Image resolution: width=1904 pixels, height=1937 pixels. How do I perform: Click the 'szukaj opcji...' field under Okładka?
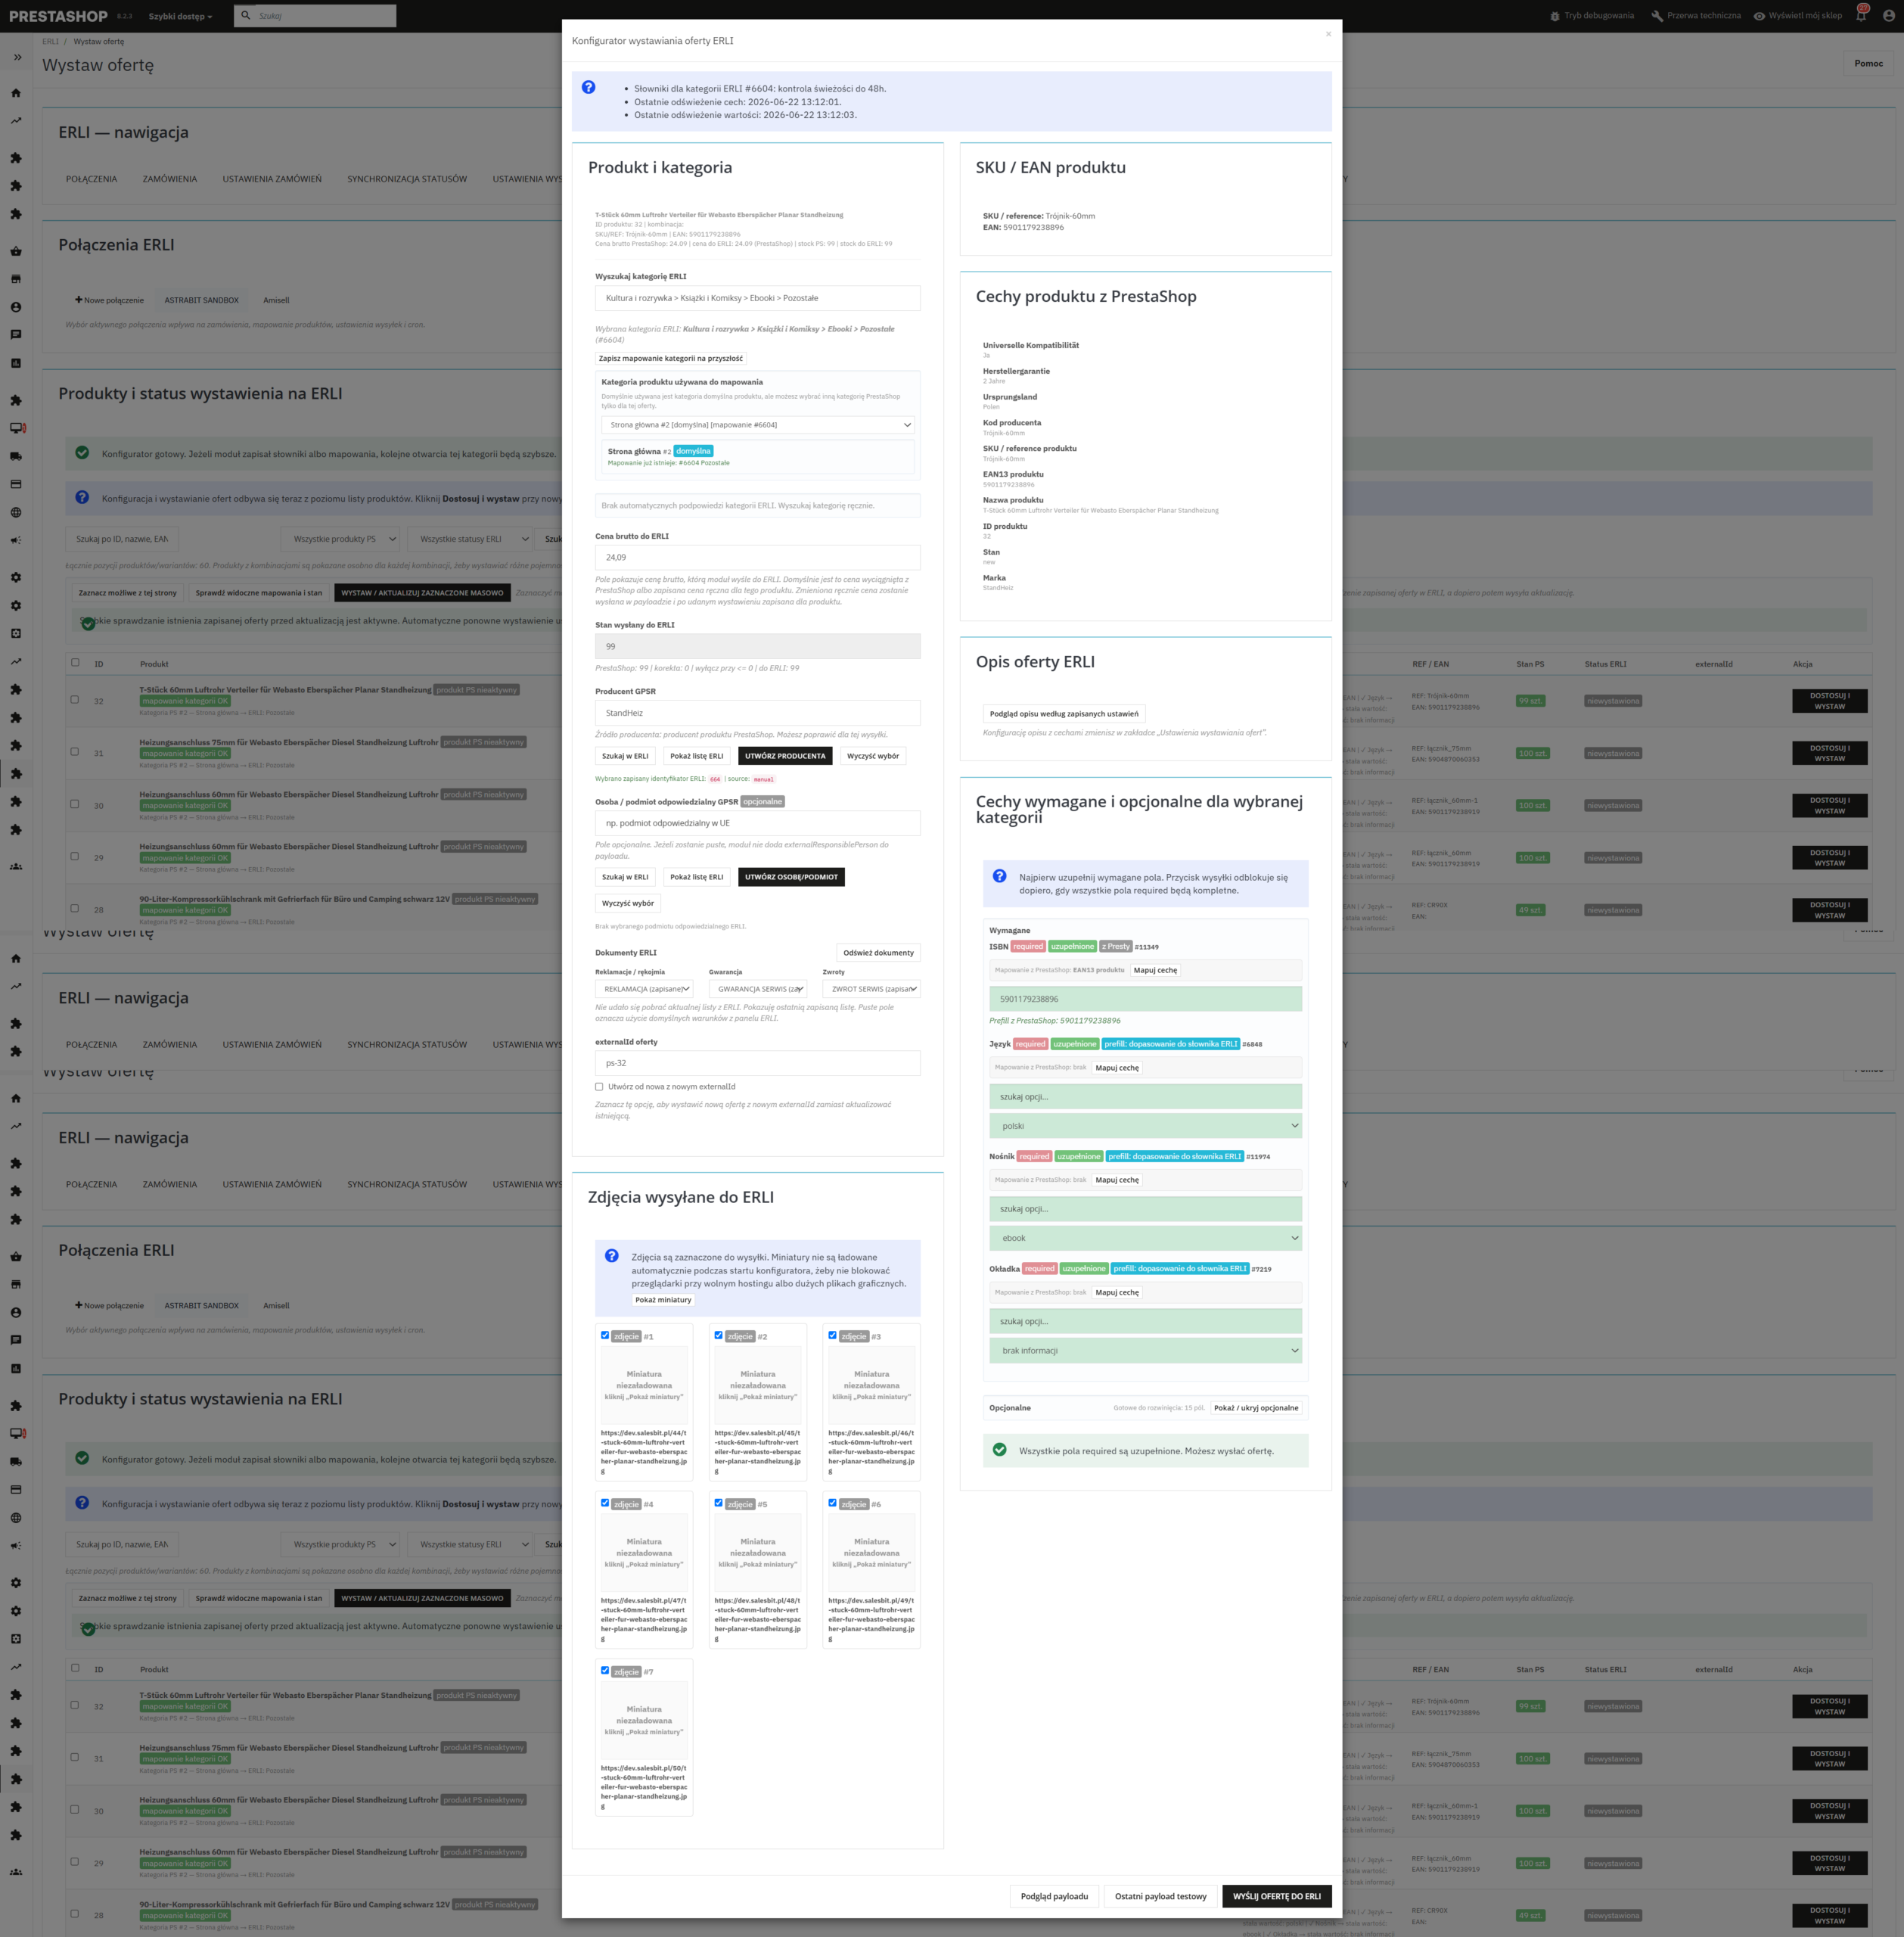point(1146,1321)
